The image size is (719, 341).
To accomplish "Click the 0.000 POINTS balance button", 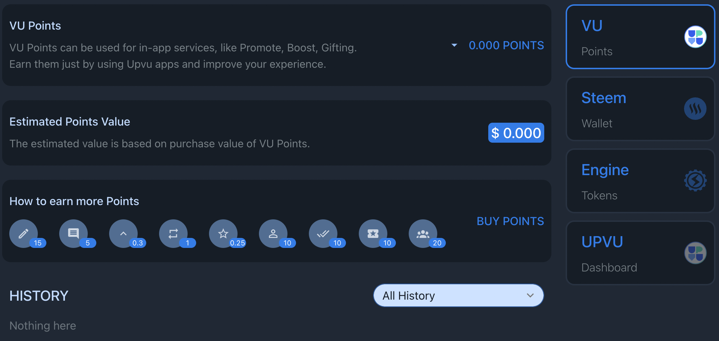I will [x=506, y=45].
